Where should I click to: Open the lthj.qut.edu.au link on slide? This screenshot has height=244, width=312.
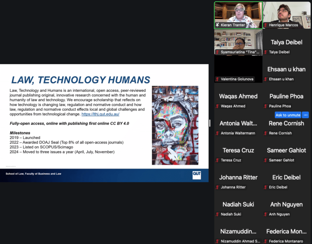coord(100,114)
